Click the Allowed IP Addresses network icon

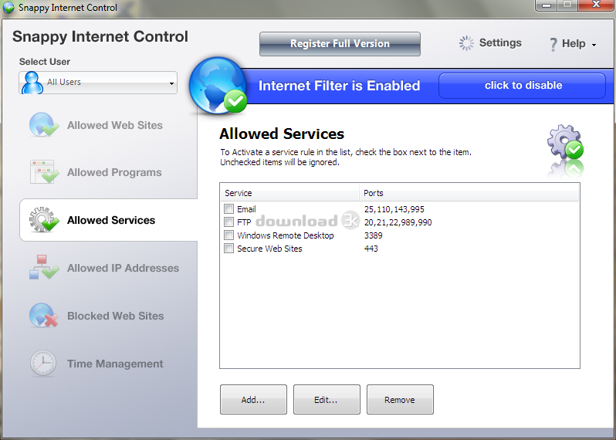coord(44,268)
